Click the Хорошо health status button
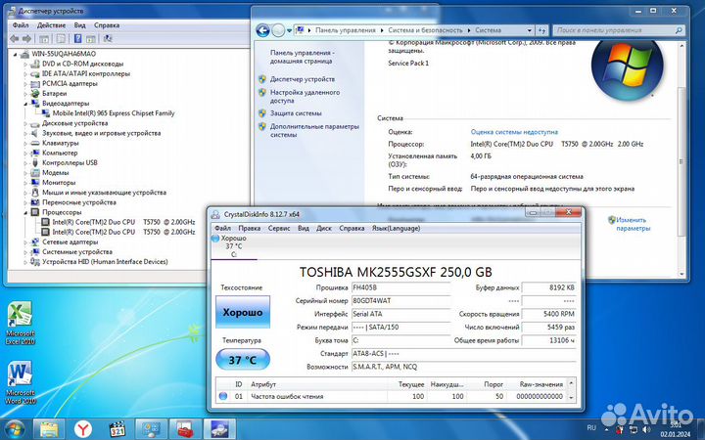 pos(243,312)
